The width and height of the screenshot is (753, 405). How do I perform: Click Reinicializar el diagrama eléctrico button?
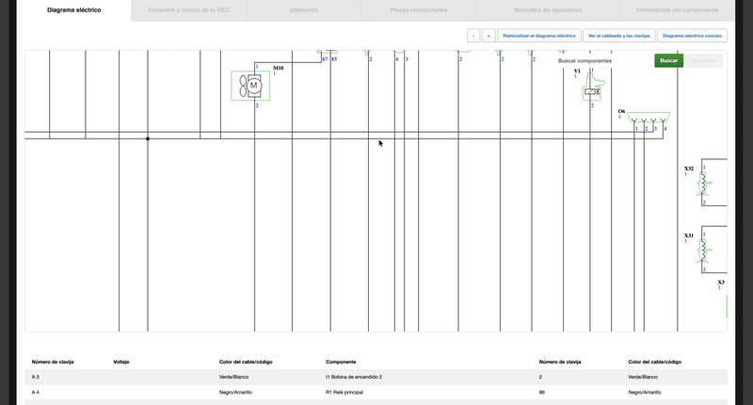[538, 36]
